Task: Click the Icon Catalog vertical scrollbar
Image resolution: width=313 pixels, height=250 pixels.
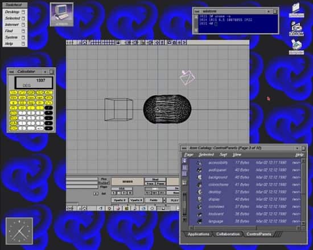Action: point(303,192)
